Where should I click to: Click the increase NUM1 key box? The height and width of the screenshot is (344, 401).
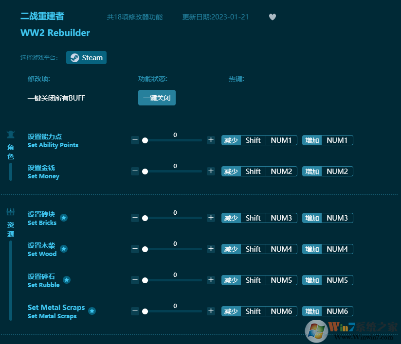click(x=337, y=140)
